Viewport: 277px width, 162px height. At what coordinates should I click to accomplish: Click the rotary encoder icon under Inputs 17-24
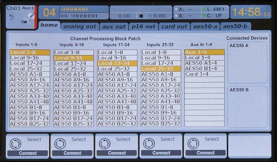(x=105, y=144)
